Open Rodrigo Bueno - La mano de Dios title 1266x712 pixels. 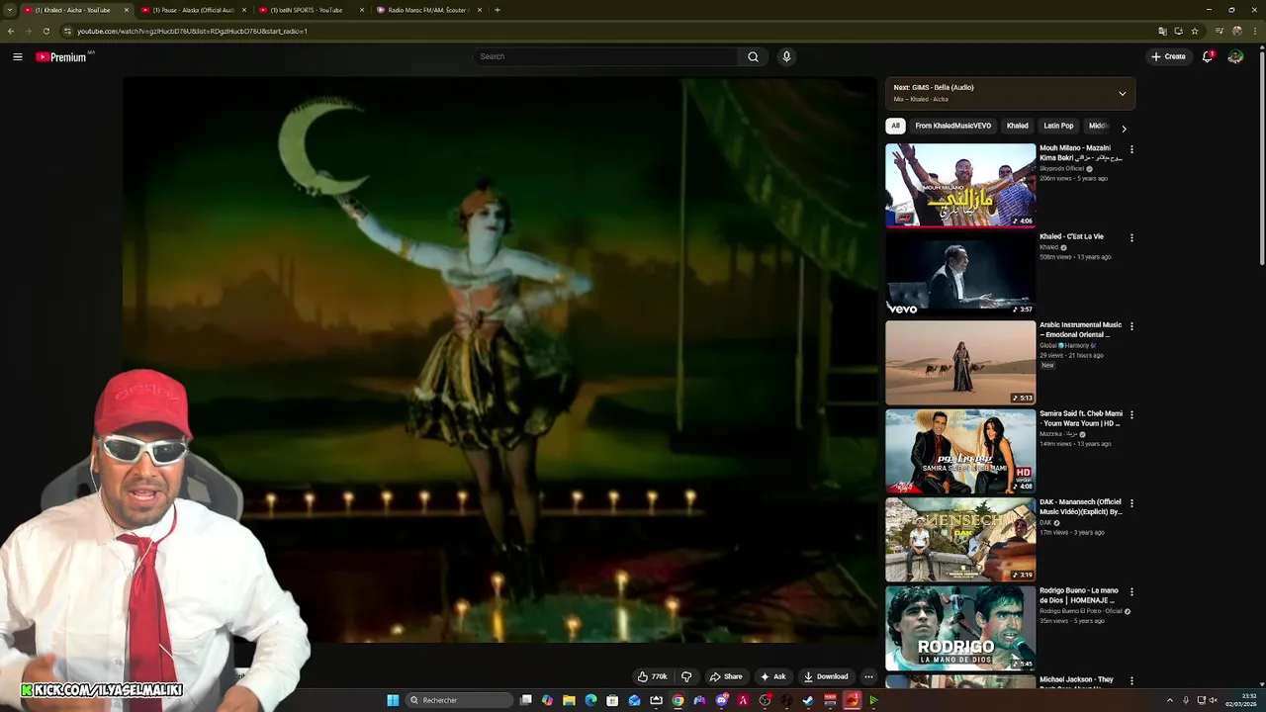tap(1079, 595)
